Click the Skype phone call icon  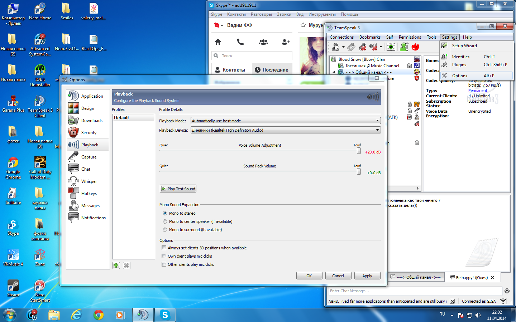click(240, 42)
